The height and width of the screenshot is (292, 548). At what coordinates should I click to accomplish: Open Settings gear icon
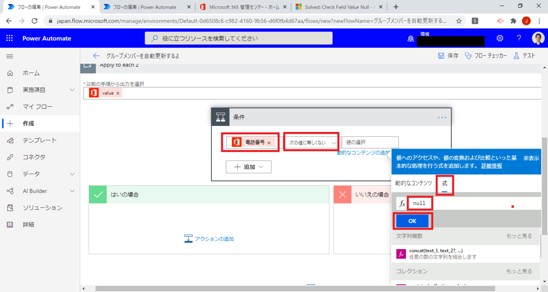pos(500,38)
